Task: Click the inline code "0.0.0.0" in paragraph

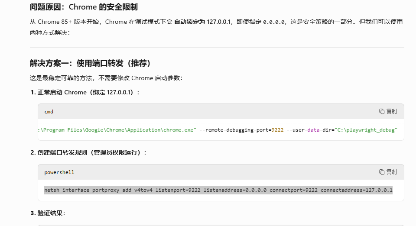Action: [x=274, y=22]
